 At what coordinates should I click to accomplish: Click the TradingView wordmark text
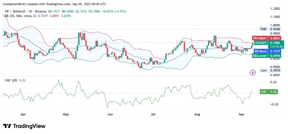(x=29, y=126)
